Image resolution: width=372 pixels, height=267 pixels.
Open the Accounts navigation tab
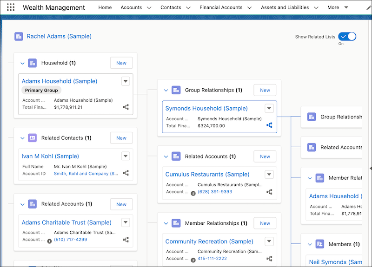point(131,7)
